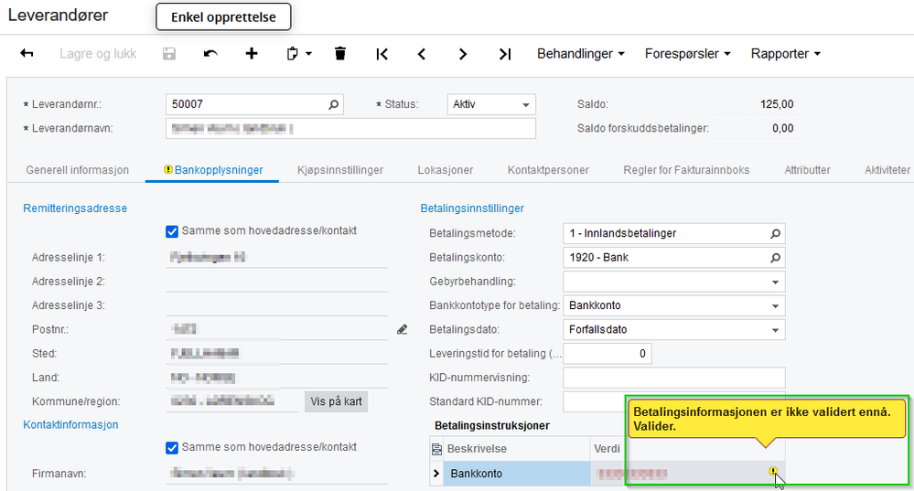Open the Attributter tab
This screenshot has width=914, height=491.
click(x=807, y=170)
